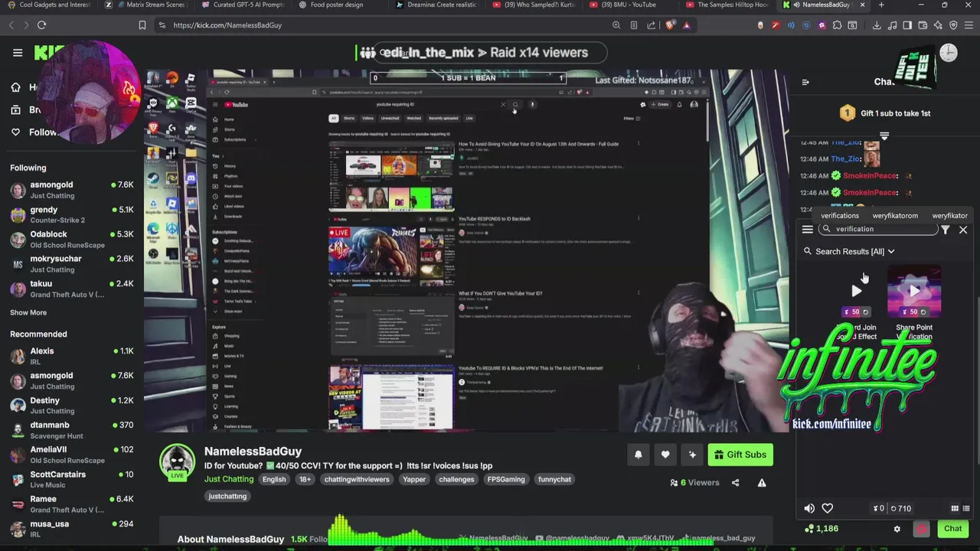Collapse chat with the arrow icon
This screenshot has height=551, width=980.
[805, 82]
